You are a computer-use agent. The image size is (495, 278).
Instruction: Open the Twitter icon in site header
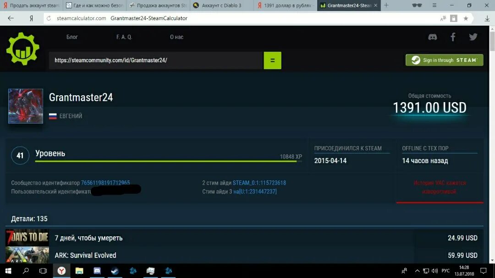pyautogui.click(x=473, y=37)
